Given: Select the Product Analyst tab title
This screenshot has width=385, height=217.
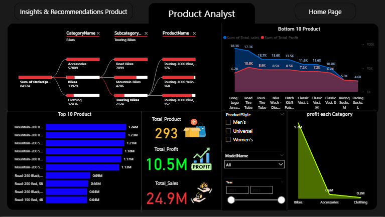Looking at the screenshot, I should [x=202, y=14].
